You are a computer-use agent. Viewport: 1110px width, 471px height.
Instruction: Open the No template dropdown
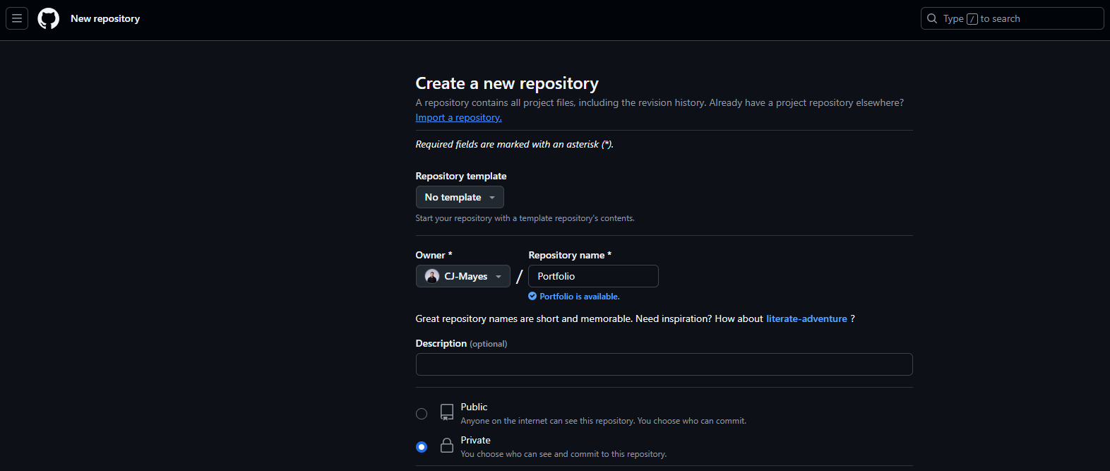point(460,197)
